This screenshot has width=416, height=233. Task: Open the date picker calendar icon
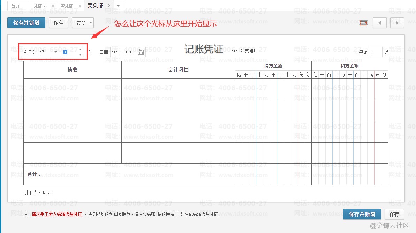[141, 52]
